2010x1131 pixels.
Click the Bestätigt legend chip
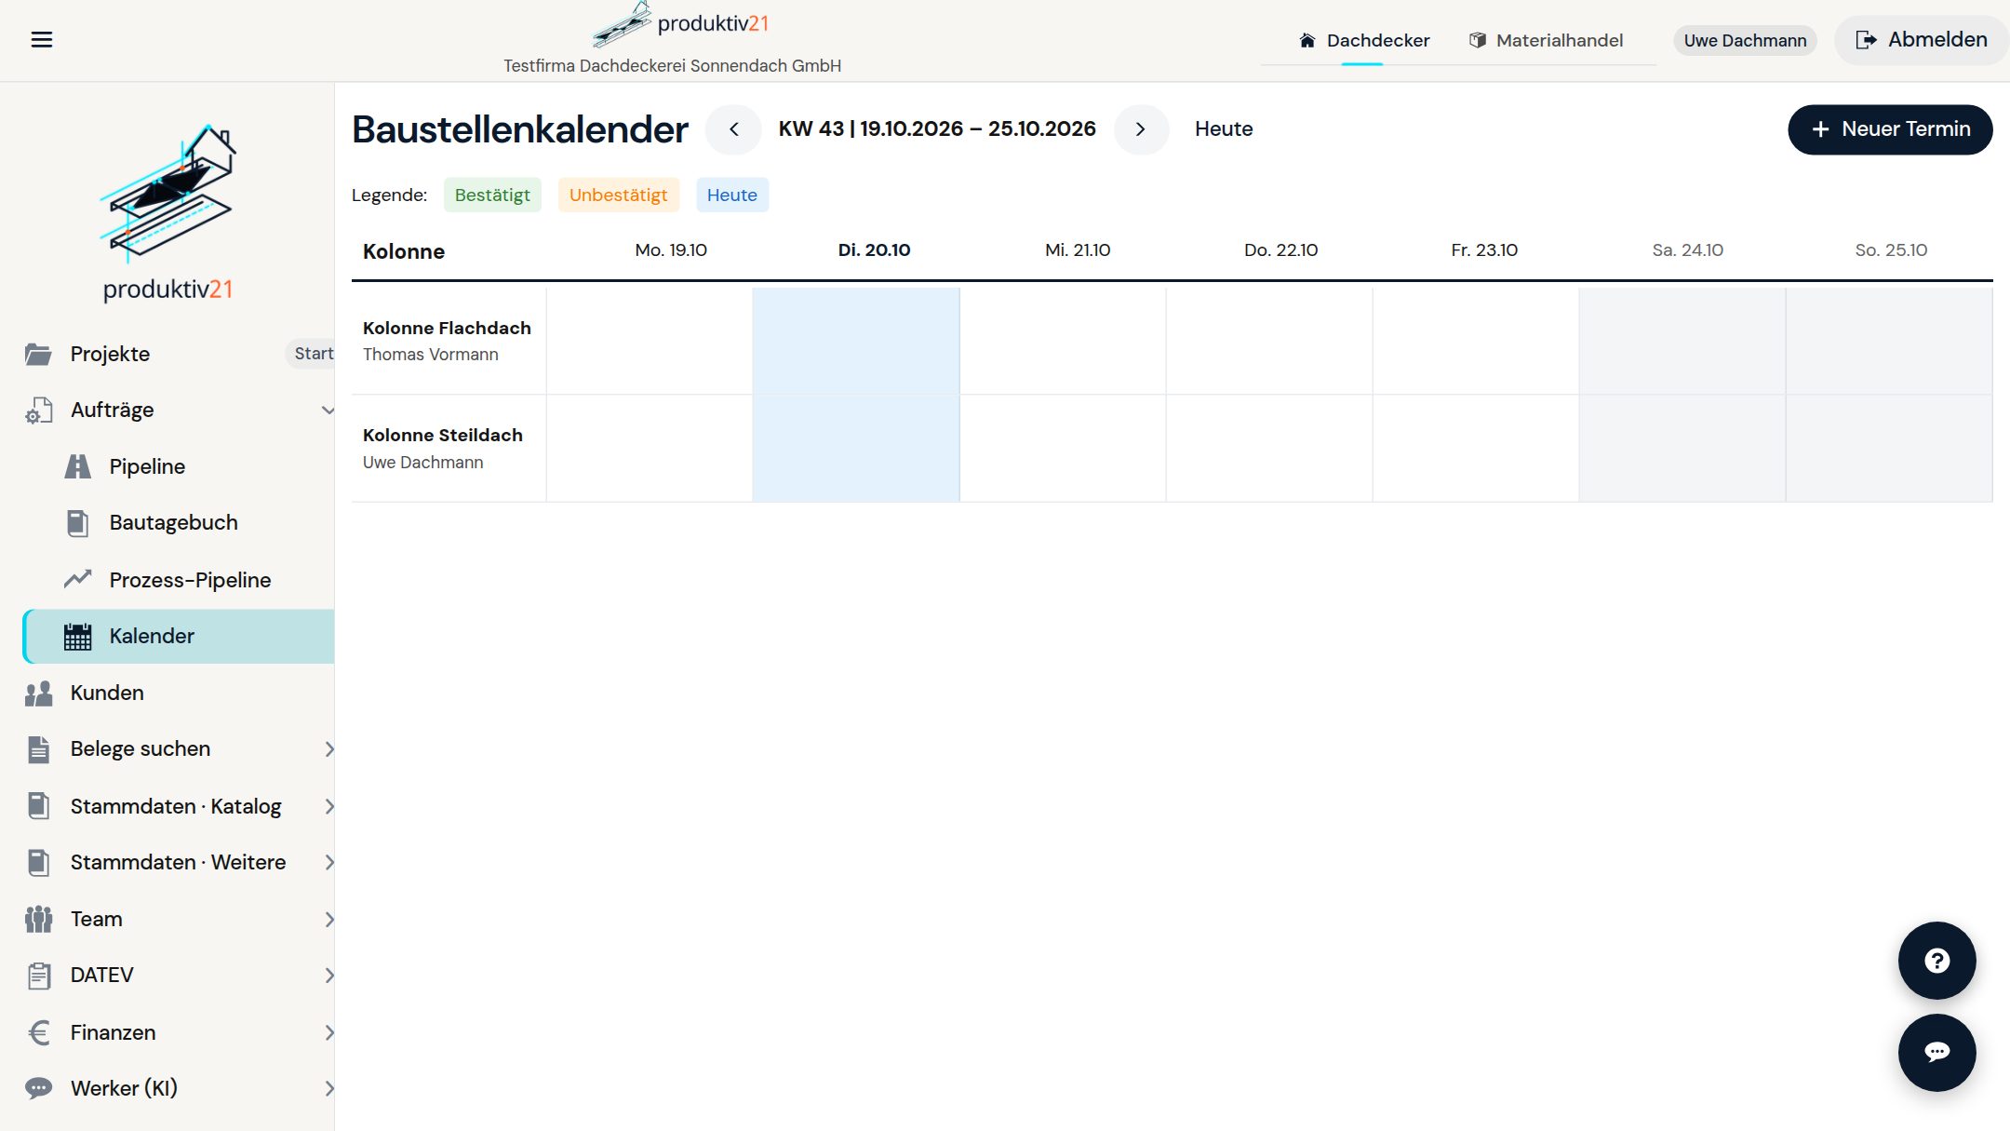[x=492, y=195]
